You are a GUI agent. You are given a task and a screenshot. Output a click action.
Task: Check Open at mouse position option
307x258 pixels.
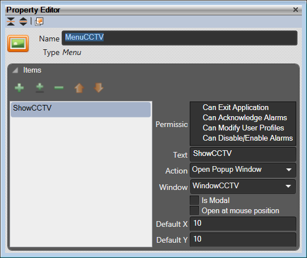pyautogui.click(x=194, y=210)
